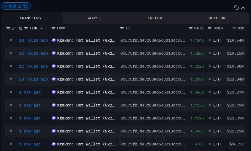Filter by the TOKEN column

tap(209, 28)
